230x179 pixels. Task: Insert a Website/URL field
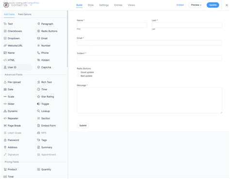coord(13,46)
